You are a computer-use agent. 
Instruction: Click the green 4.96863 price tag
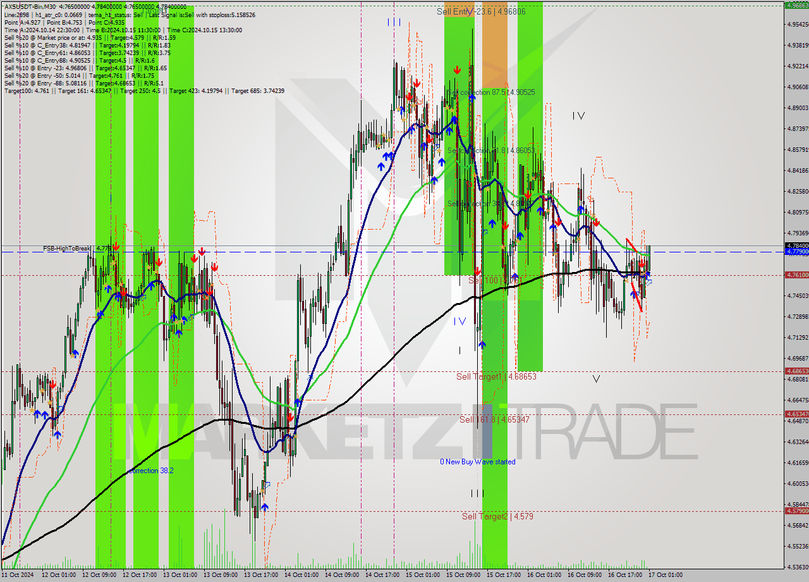(x=796, y=5)
